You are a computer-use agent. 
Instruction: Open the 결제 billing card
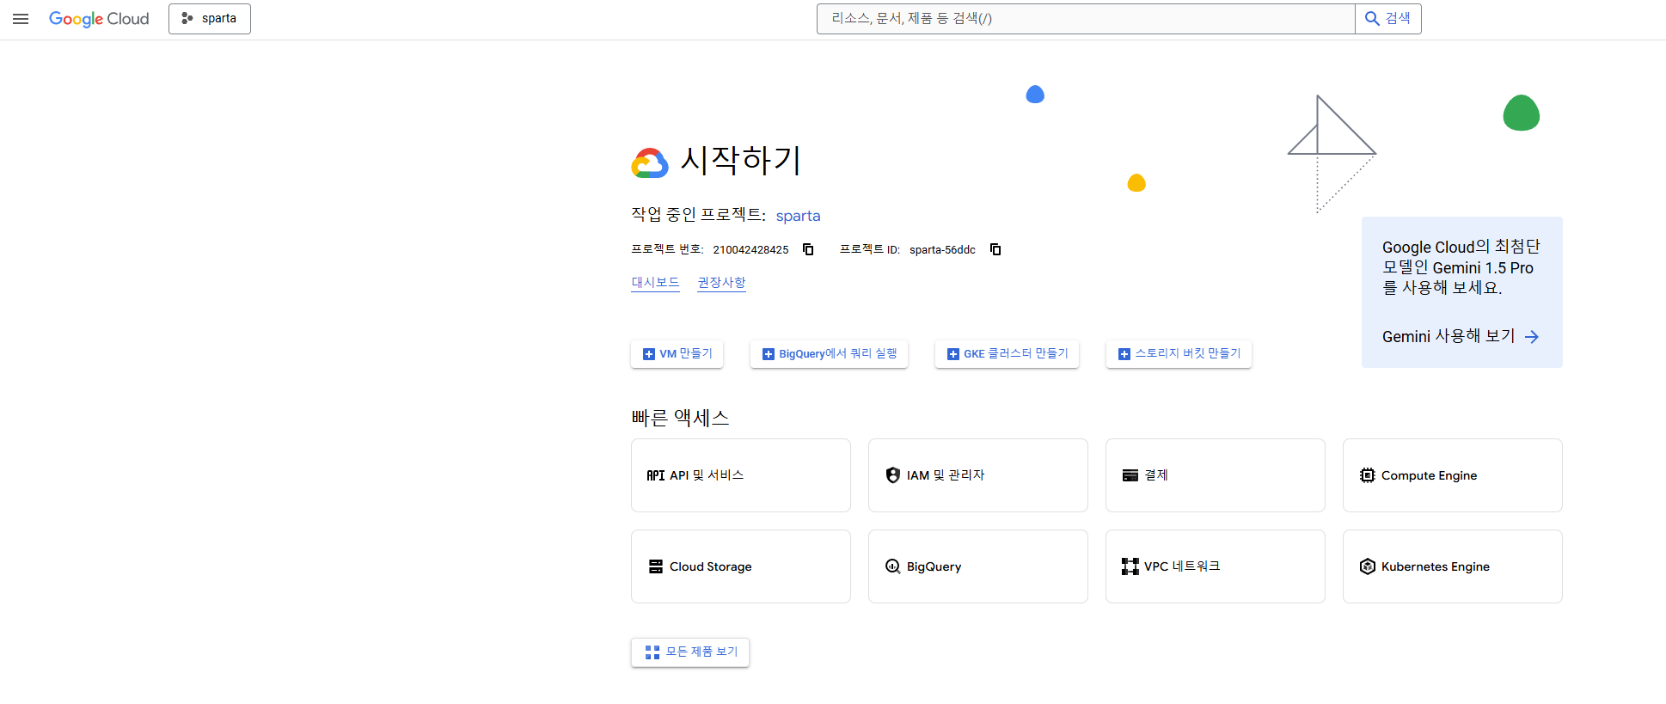coord(1216,475)
